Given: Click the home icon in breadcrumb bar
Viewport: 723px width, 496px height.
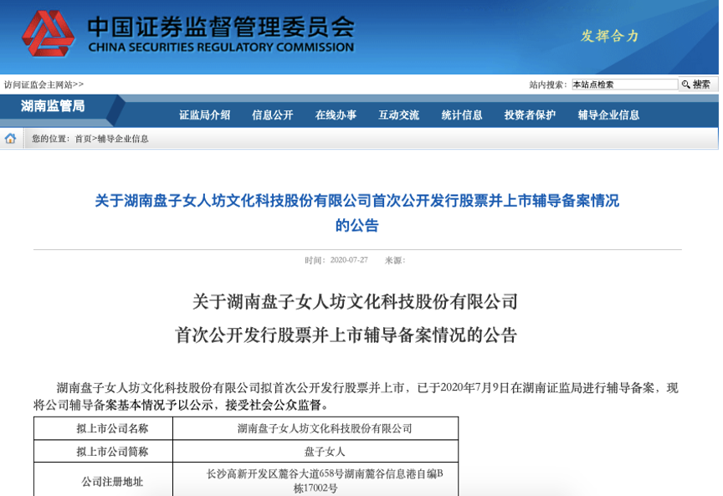Looking at the screenshot, I should [x=10, y=138].
